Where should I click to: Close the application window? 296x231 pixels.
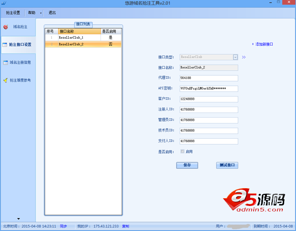[289, 2]
